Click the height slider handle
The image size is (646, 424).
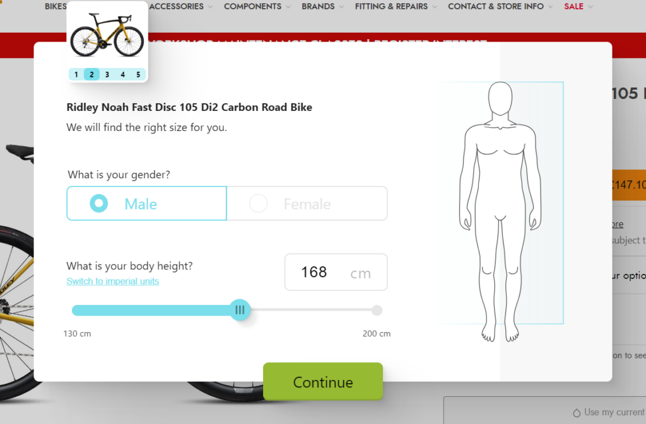[240, 310]
